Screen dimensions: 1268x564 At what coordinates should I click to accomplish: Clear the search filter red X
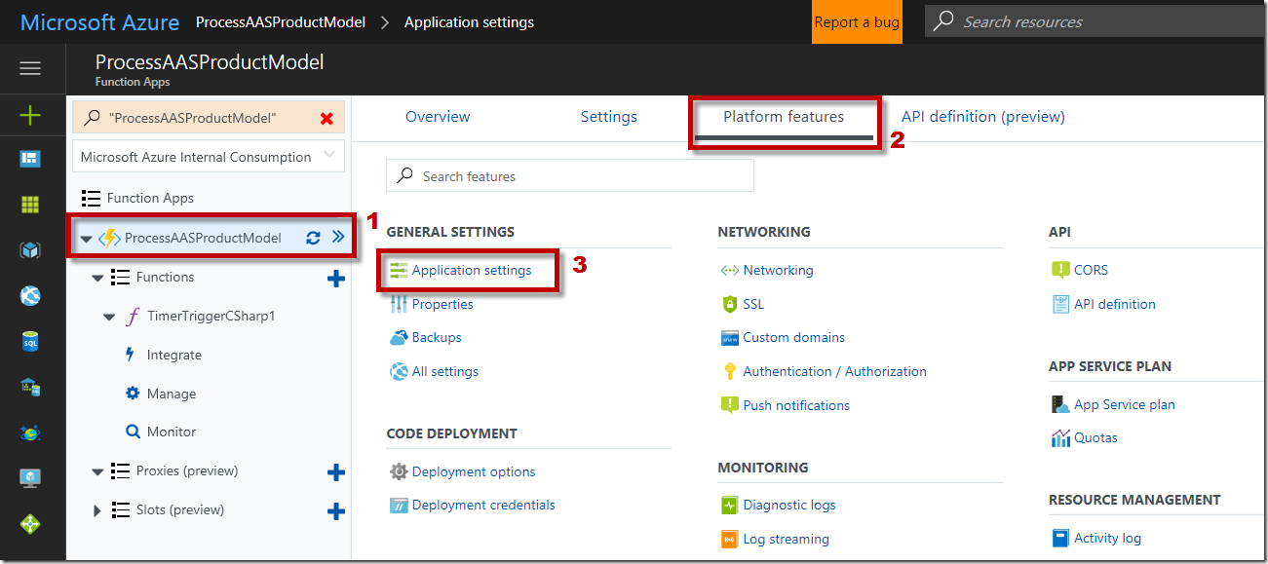tap(327, 118)
